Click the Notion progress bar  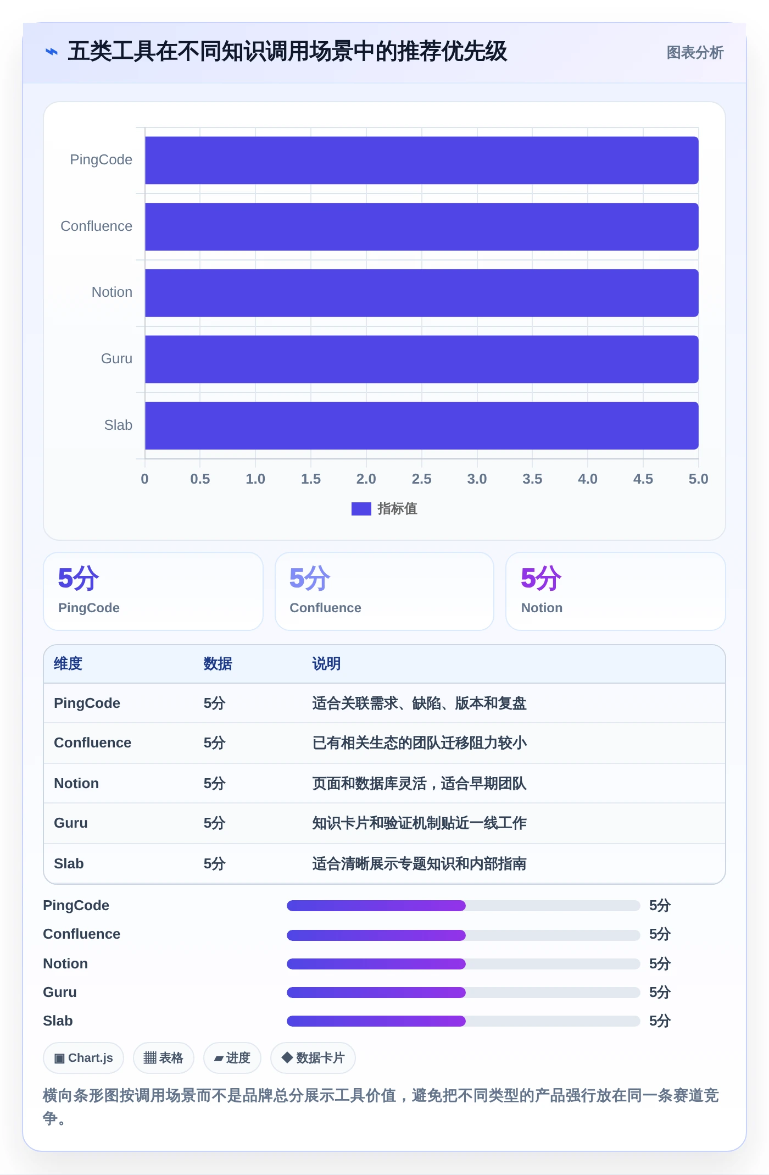pyautogui.click(x=464, y=963)
